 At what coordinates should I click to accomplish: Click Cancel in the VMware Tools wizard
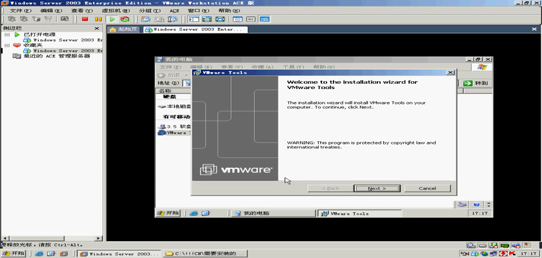tap(427, 188)
